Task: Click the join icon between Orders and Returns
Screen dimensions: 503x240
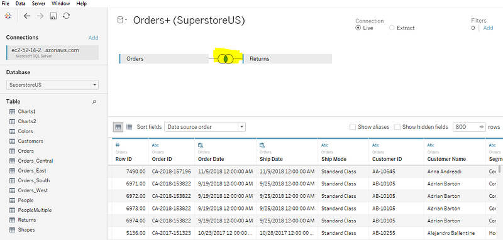Action: click(x=225, y=59)
